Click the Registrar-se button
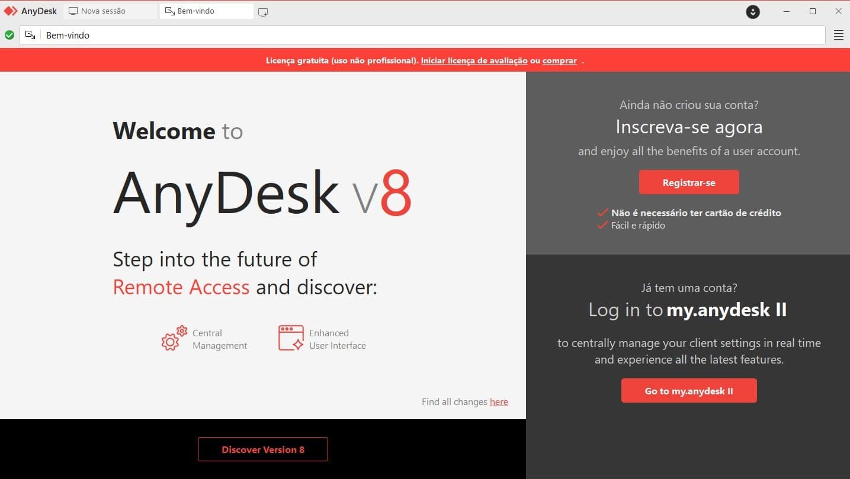Screen dimensions: 850x479 (x=689, y=182)
